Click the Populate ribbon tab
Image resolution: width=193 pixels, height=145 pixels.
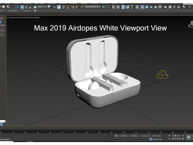[27, 11]
